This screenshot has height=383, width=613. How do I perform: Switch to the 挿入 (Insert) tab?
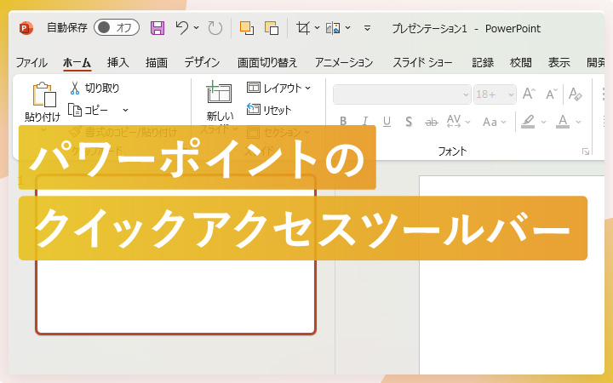coord(117,62)
